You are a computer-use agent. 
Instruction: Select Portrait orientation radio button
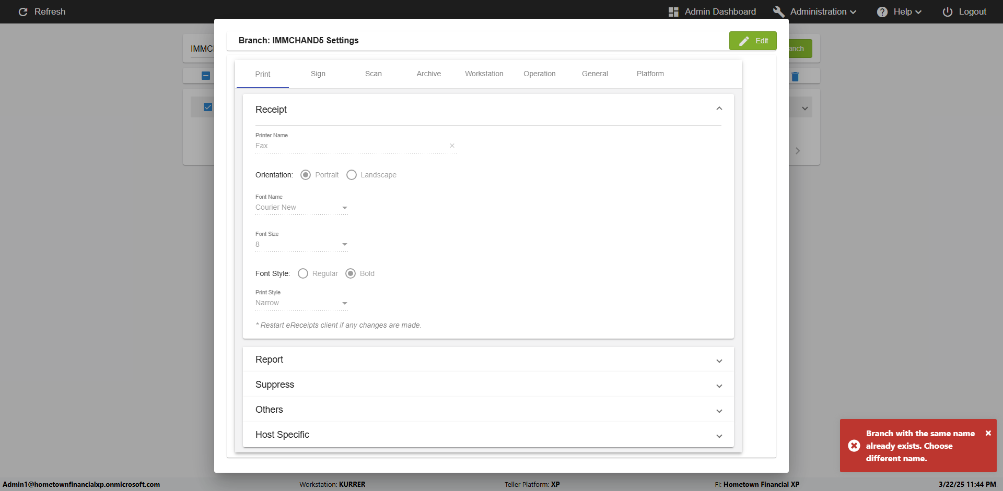coord(306,175)
